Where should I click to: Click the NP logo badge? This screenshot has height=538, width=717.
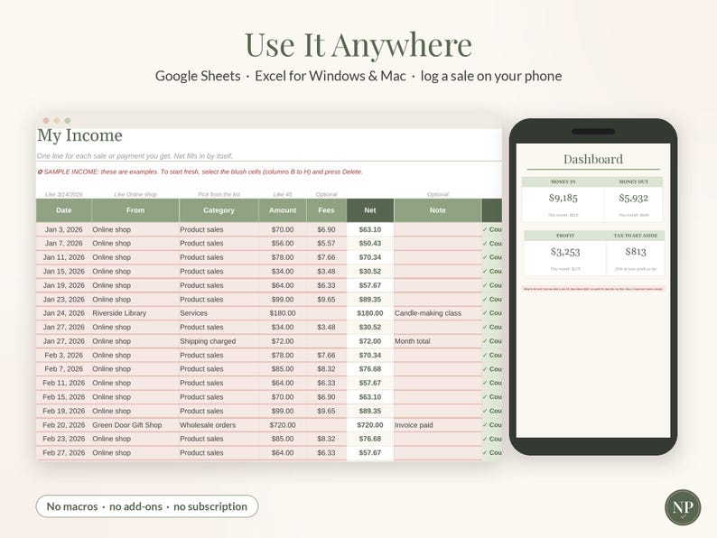point(683,507)
